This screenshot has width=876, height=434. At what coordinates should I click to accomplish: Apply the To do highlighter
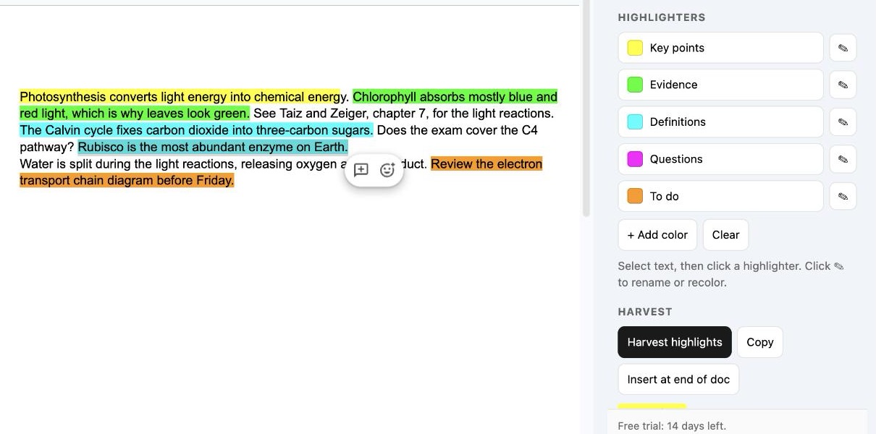720,196
